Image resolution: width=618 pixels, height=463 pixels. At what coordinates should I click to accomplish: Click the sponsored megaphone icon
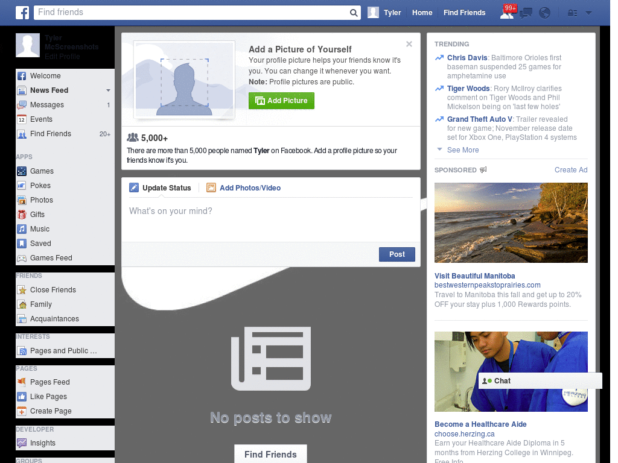(x=483, y=169)
